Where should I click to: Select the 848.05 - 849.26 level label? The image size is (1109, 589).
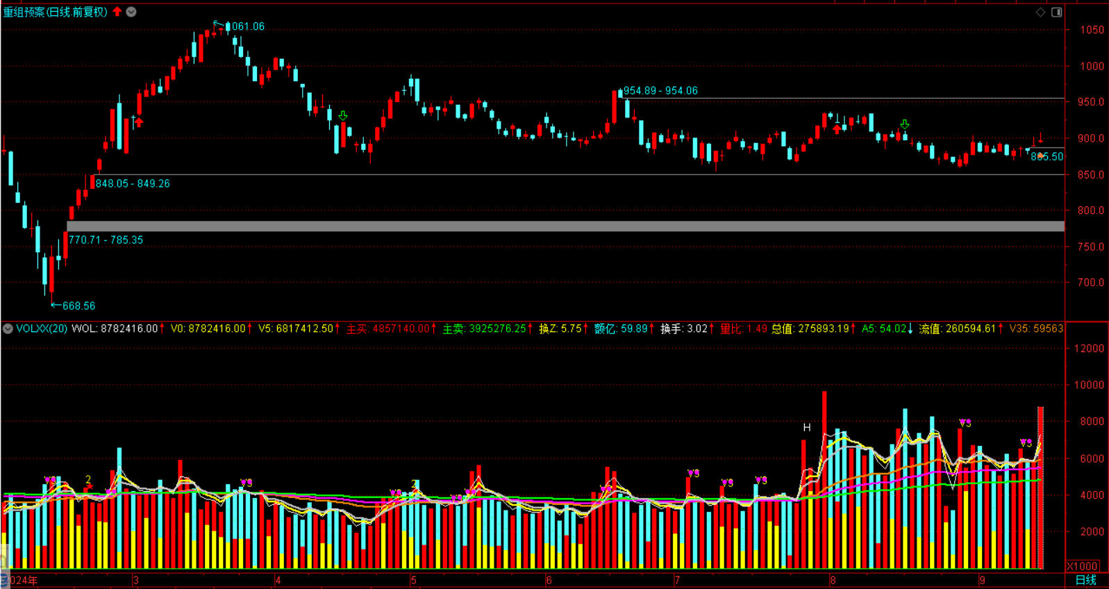pos(133,183)
